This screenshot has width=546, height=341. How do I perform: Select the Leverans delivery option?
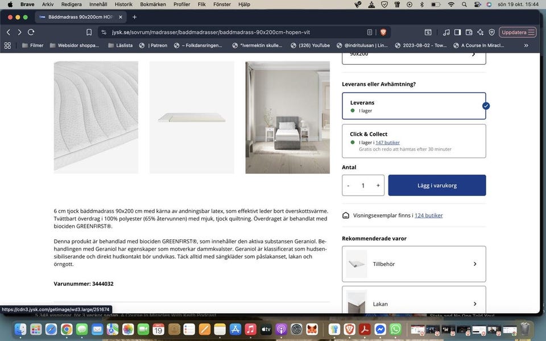(414, 106)
